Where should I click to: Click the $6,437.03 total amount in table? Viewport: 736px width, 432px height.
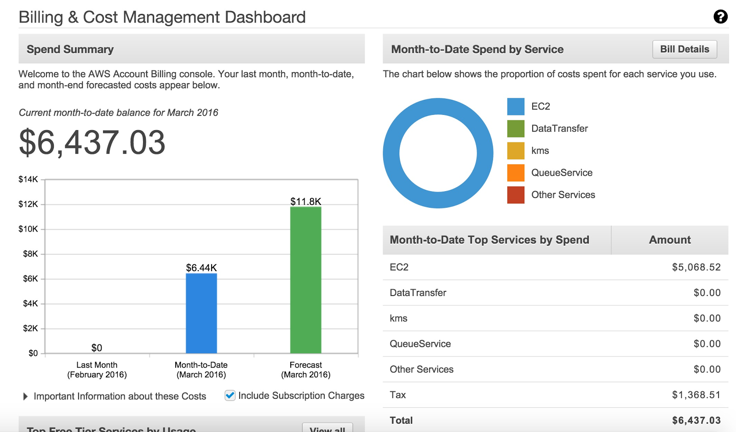[696, 421]
